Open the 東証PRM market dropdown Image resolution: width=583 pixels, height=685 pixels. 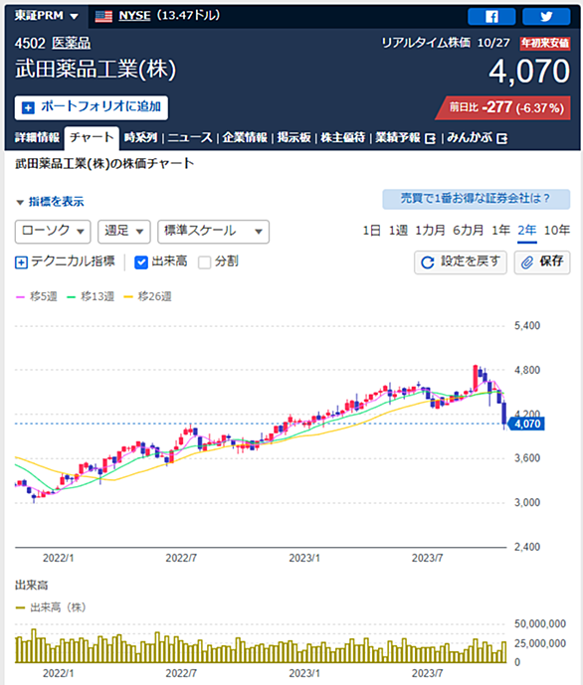pos(47,16)
